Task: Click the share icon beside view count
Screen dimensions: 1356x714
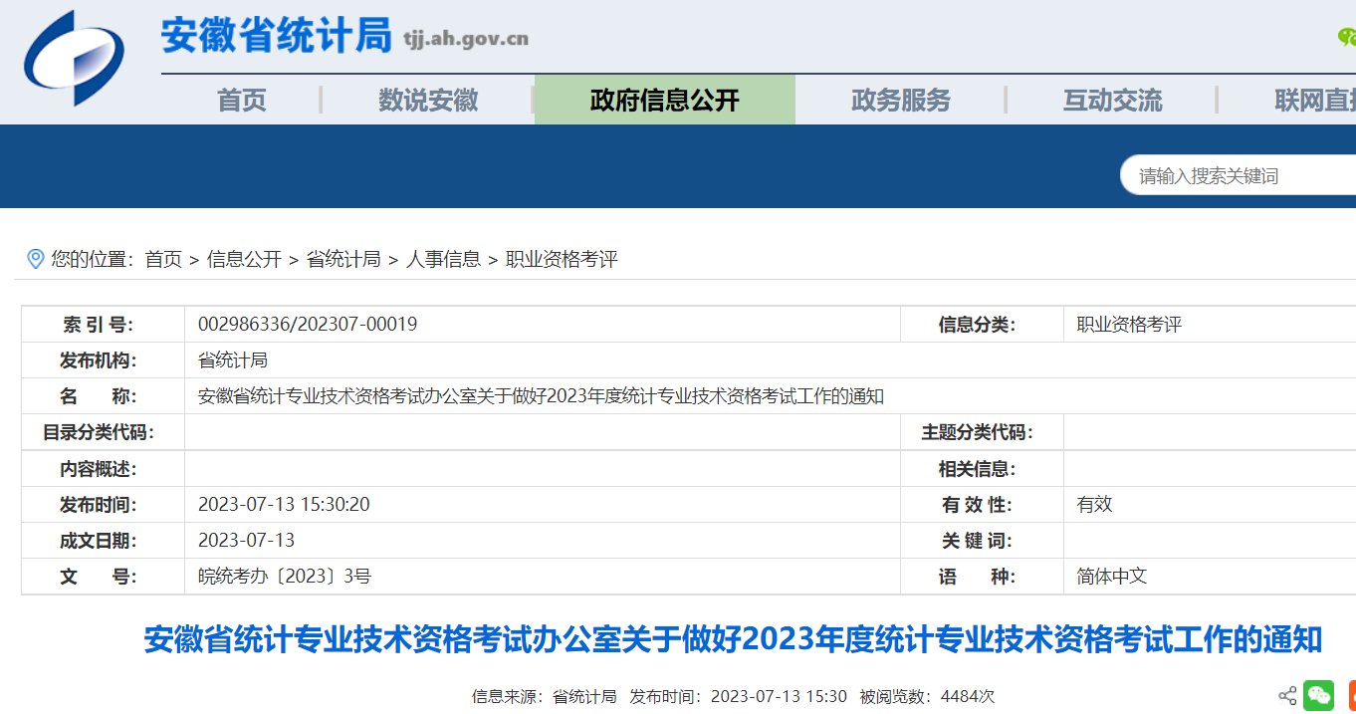Action: point(1287,696)
